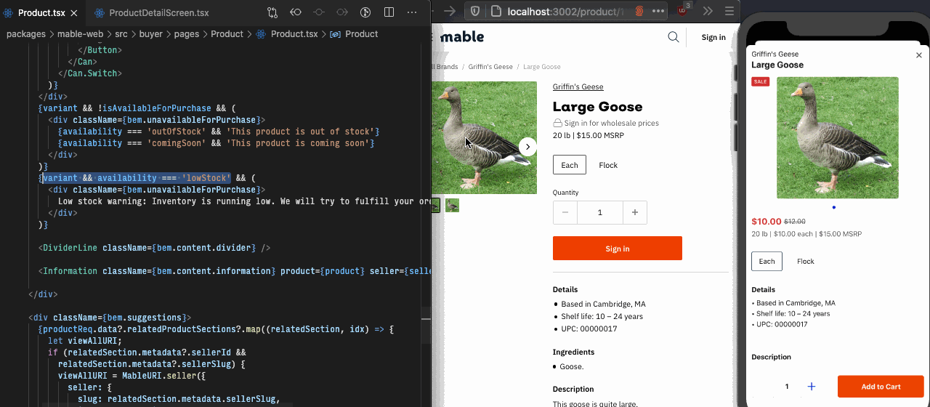This screenshot has width=930, height=407.
Task: Click the buyer breadcrumb segment
Action: (x=151, y=34)
